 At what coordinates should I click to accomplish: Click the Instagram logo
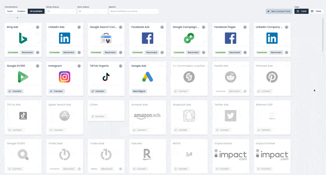(x=64, y=77)
